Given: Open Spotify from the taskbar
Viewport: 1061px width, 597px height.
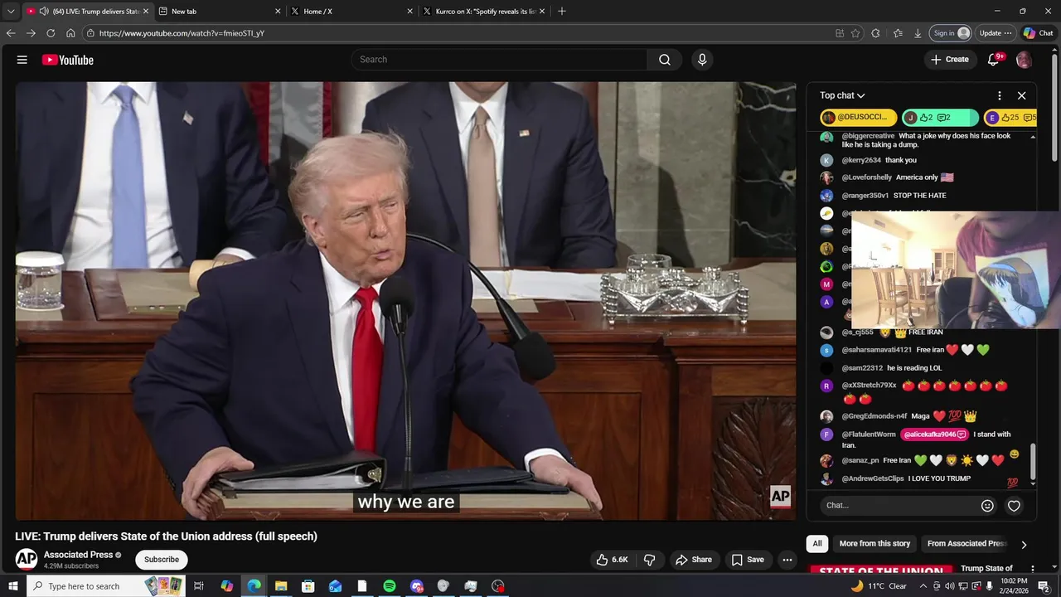Looking at the screenshot, I should (390, 586).
